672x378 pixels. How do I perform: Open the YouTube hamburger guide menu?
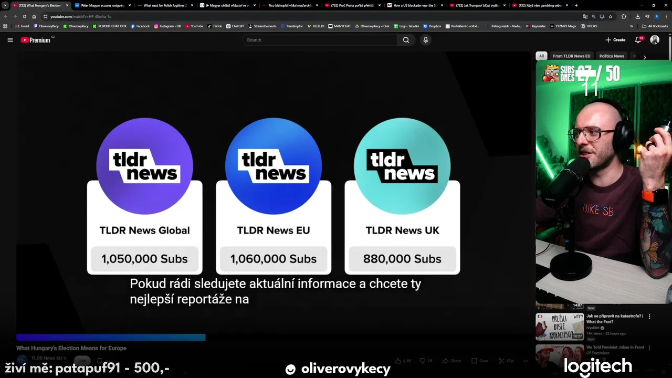[10, 40]
